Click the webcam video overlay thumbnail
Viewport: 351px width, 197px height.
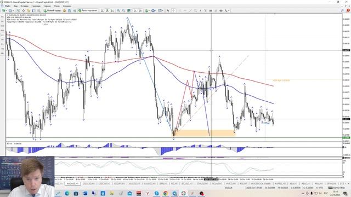27,177
